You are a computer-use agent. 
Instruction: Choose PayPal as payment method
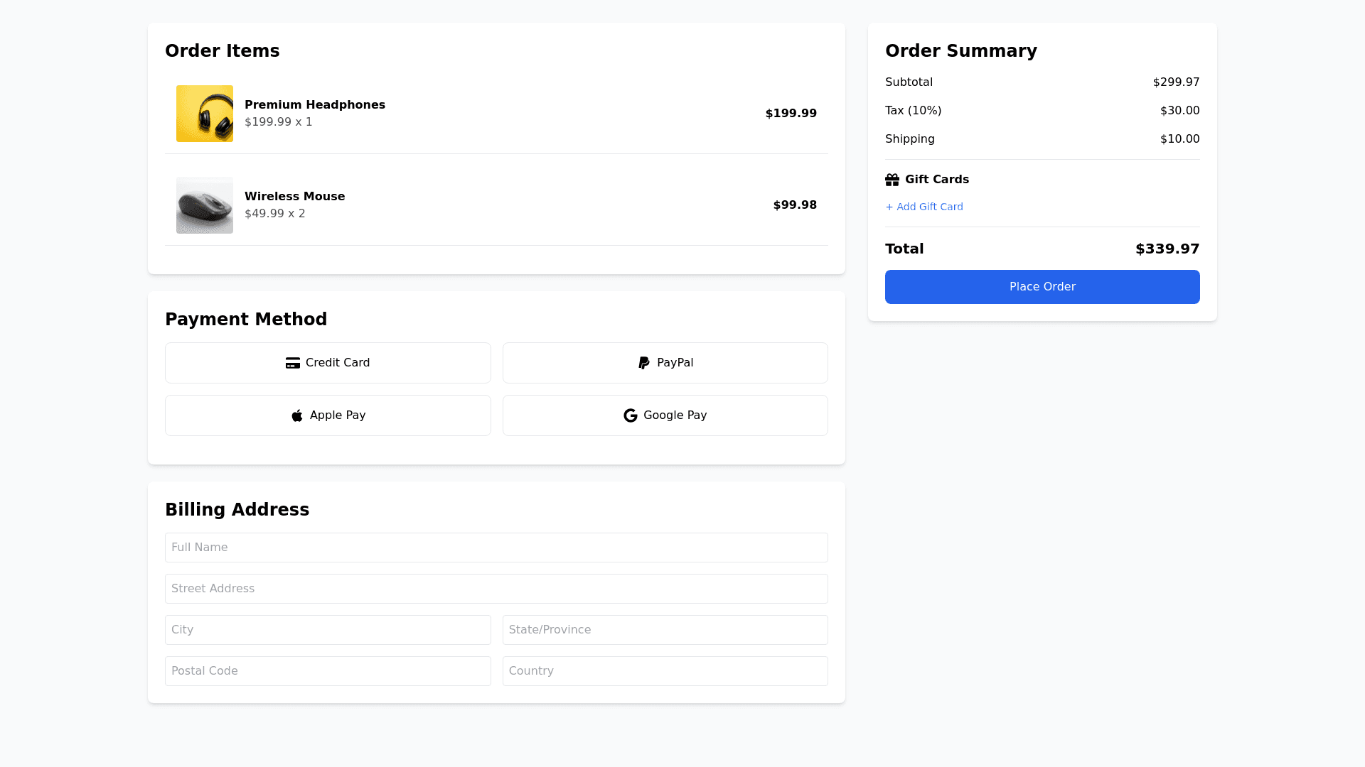(665, 363)
